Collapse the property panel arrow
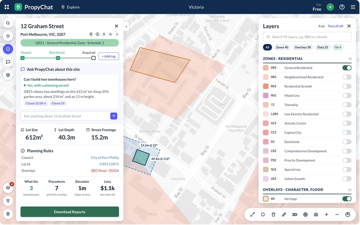 (126, 26)
